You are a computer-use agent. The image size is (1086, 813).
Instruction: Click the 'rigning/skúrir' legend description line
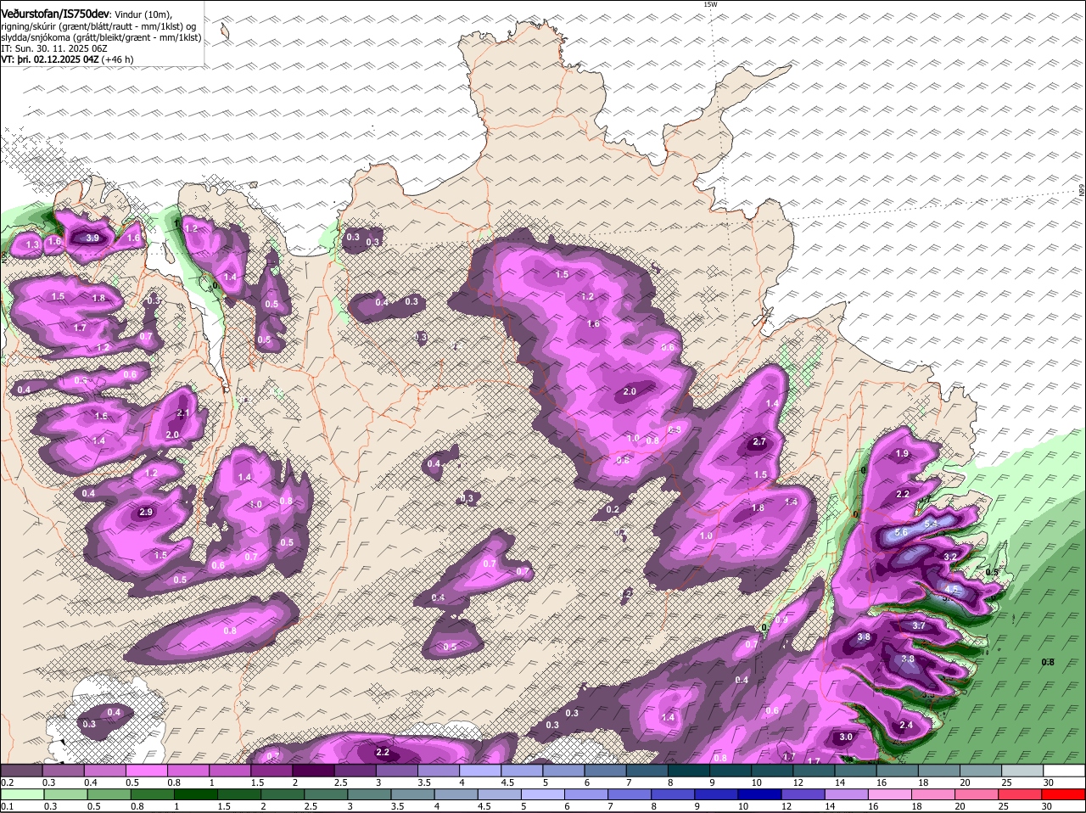coord(98,26)
